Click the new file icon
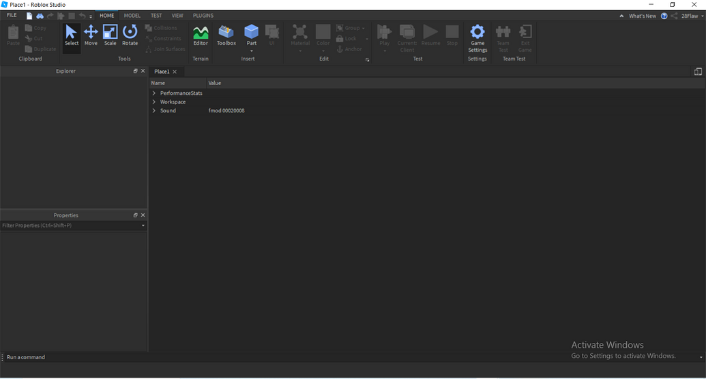Viewport: 706px width, 379px height. (x=29, y=16)
